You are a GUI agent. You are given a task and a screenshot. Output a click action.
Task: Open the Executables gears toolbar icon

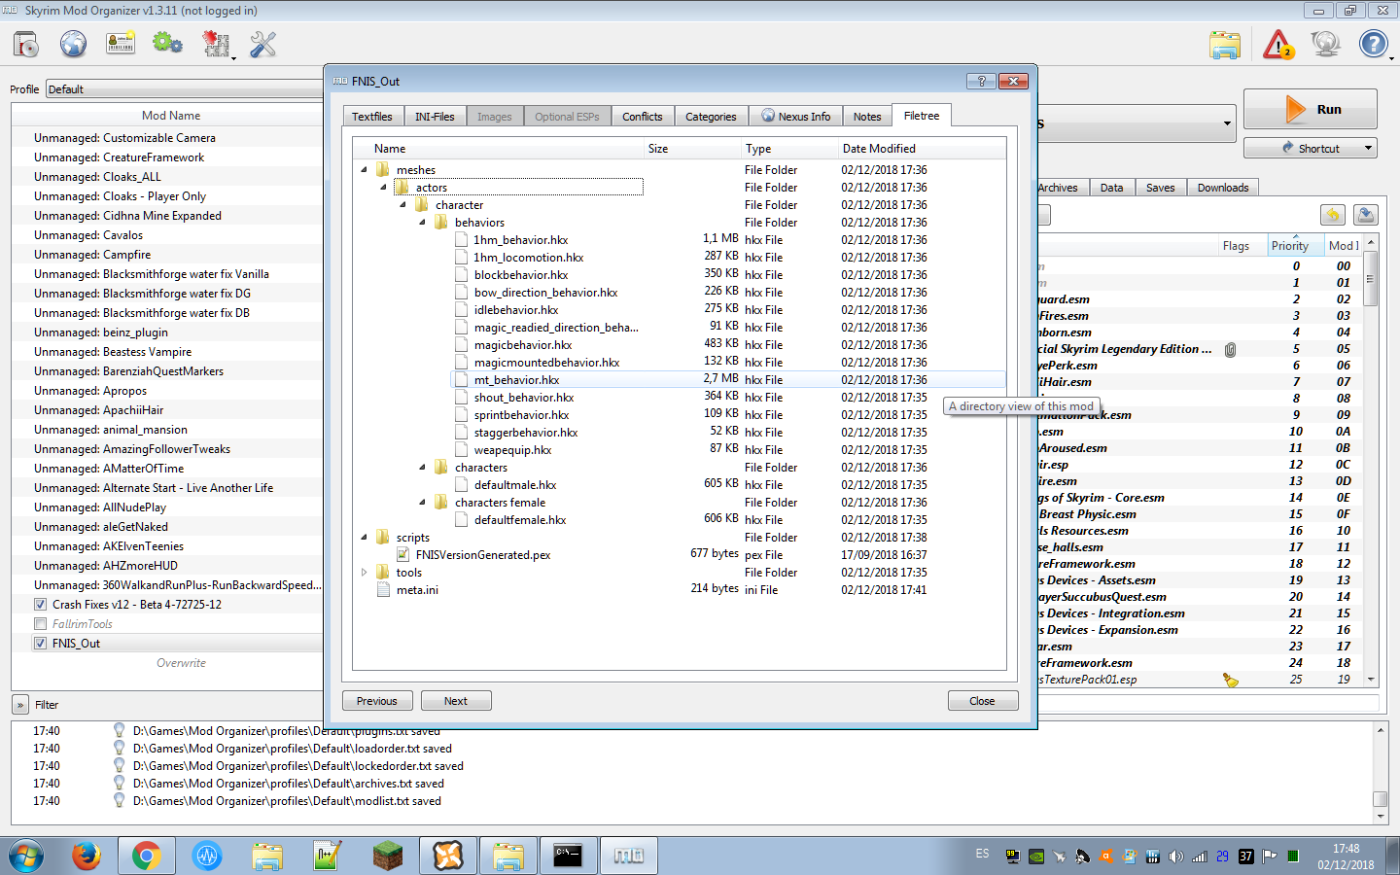point(167,45)
